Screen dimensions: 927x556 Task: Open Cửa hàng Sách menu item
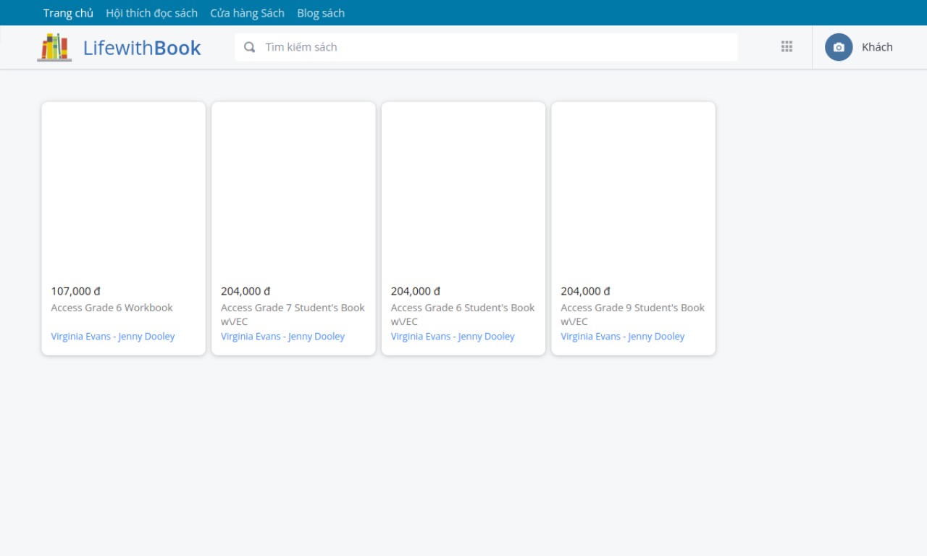click(x=247, y=13)
